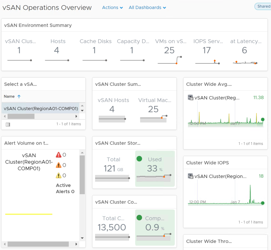The image size is (271, 250).
Task: Open the Actions dropdown menu
Action: 112,8
